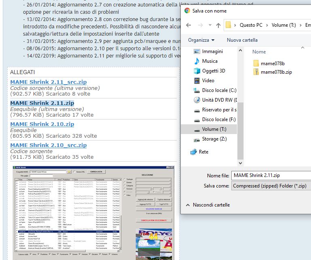Image resolution: width=311 pixels, height=260 pixels.
Task: Sort files by the Nome column header
Action: tap(259, 52)
